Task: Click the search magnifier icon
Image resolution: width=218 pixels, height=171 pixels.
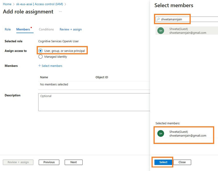Action: (x=158, y=19)
